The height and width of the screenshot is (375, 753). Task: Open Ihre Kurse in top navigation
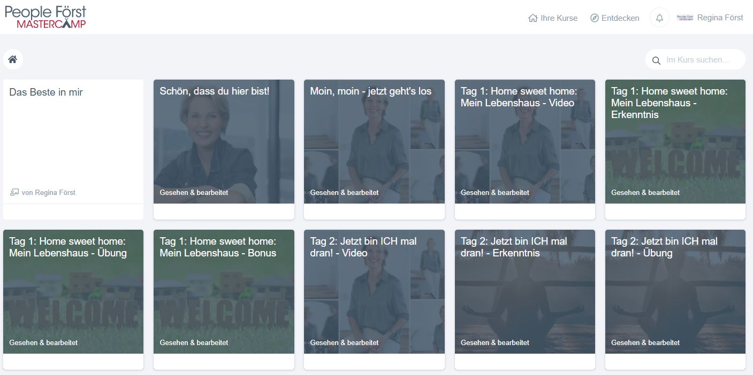(x=559, y=18)
